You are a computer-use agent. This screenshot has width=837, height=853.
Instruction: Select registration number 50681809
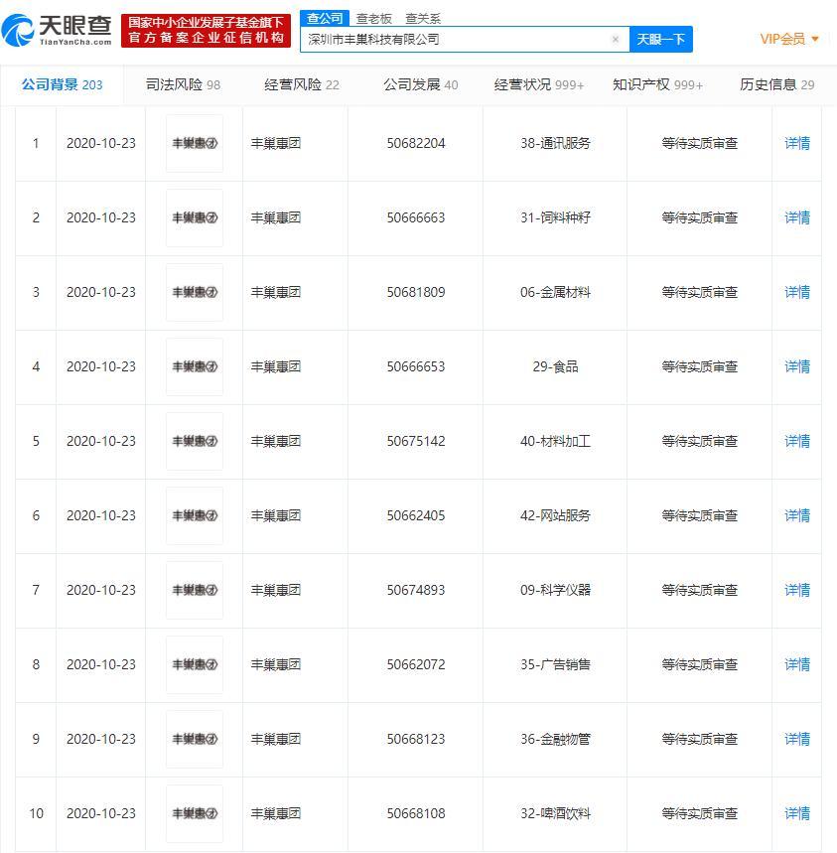tap(416, 292)
